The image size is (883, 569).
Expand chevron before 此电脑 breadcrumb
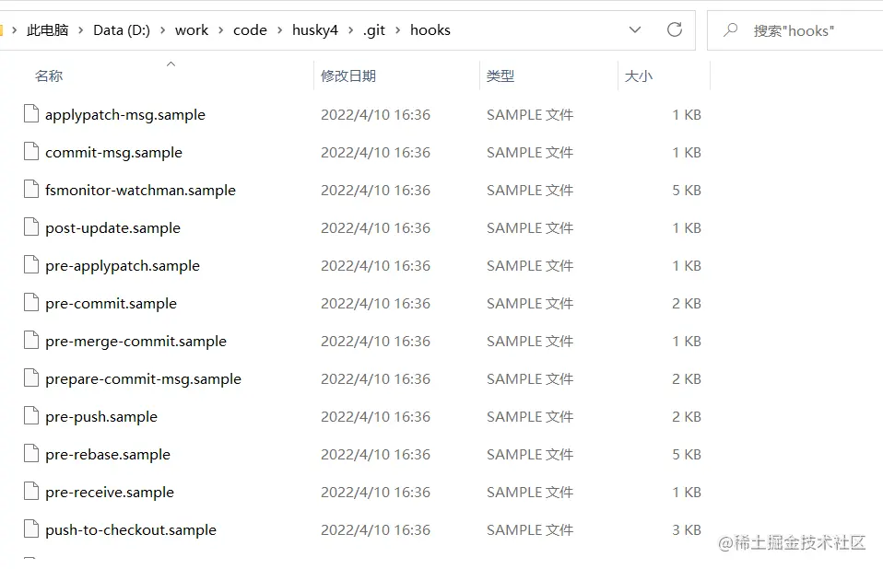point(15,30)
